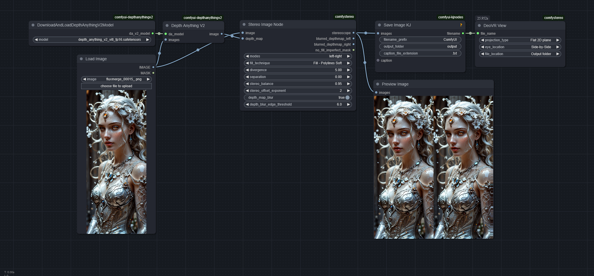This screenshot has height=276, width=594.
Task: Collapse the DeoVR View node via its dot
Action: 479,26
